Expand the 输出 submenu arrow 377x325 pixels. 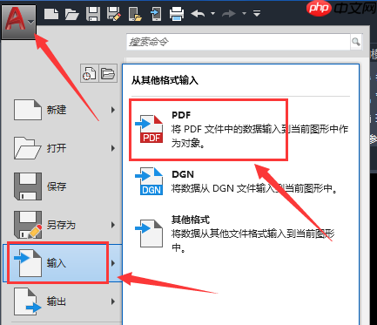[113, 301]
